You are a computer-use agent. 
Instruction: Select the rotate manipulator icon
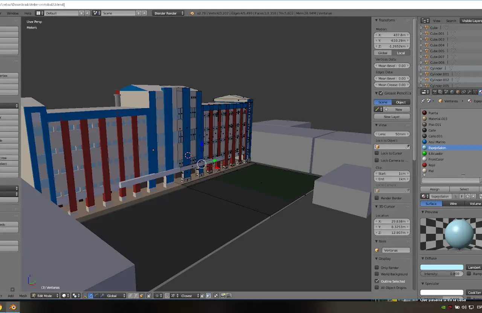click(x=96, y=296)
